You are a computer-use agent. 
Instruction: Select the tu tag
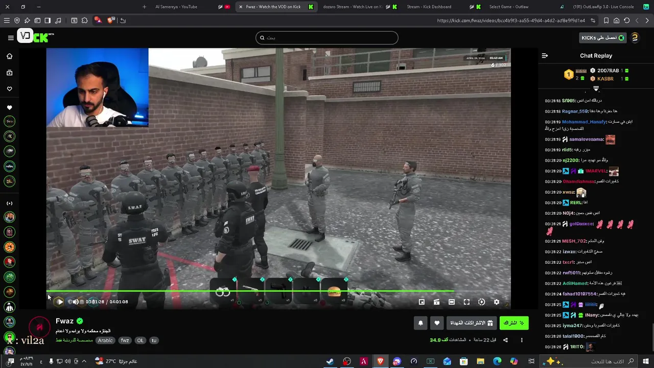click(x=154, y=340)
